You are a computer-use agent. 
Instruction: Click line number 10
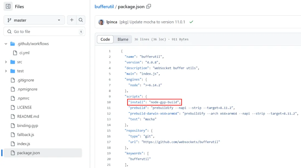point(109,102)
